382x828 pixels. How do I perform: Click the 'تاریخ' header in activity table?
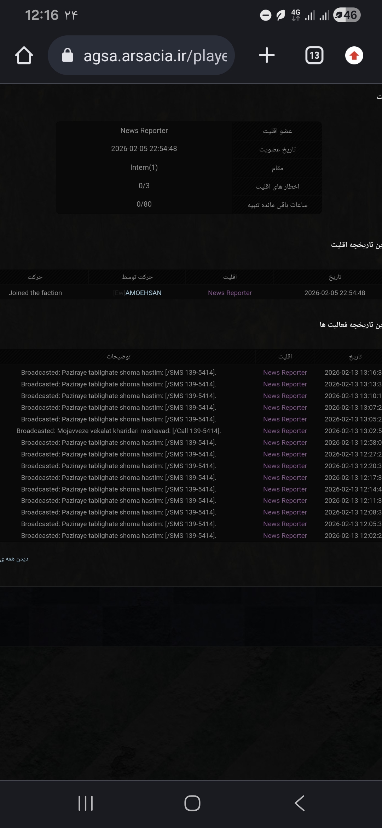355,357
